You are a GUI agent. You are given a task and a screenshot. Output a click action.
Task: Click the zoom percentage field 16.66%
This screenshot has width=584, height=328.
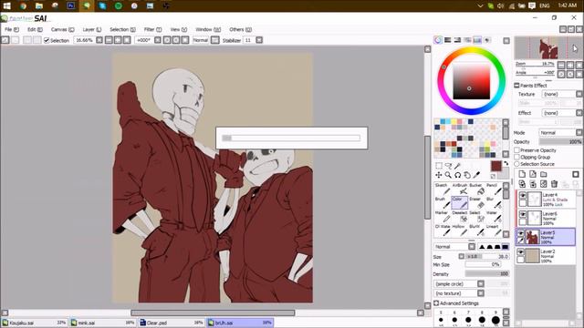(85, 40)
